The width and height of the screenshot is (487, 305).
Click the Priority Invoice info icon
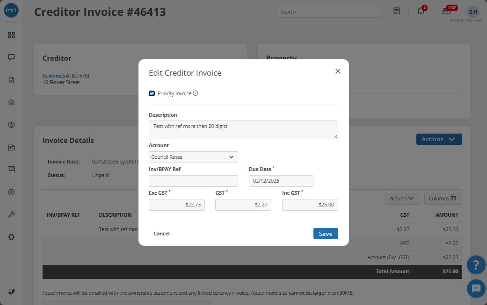[196, 93]
